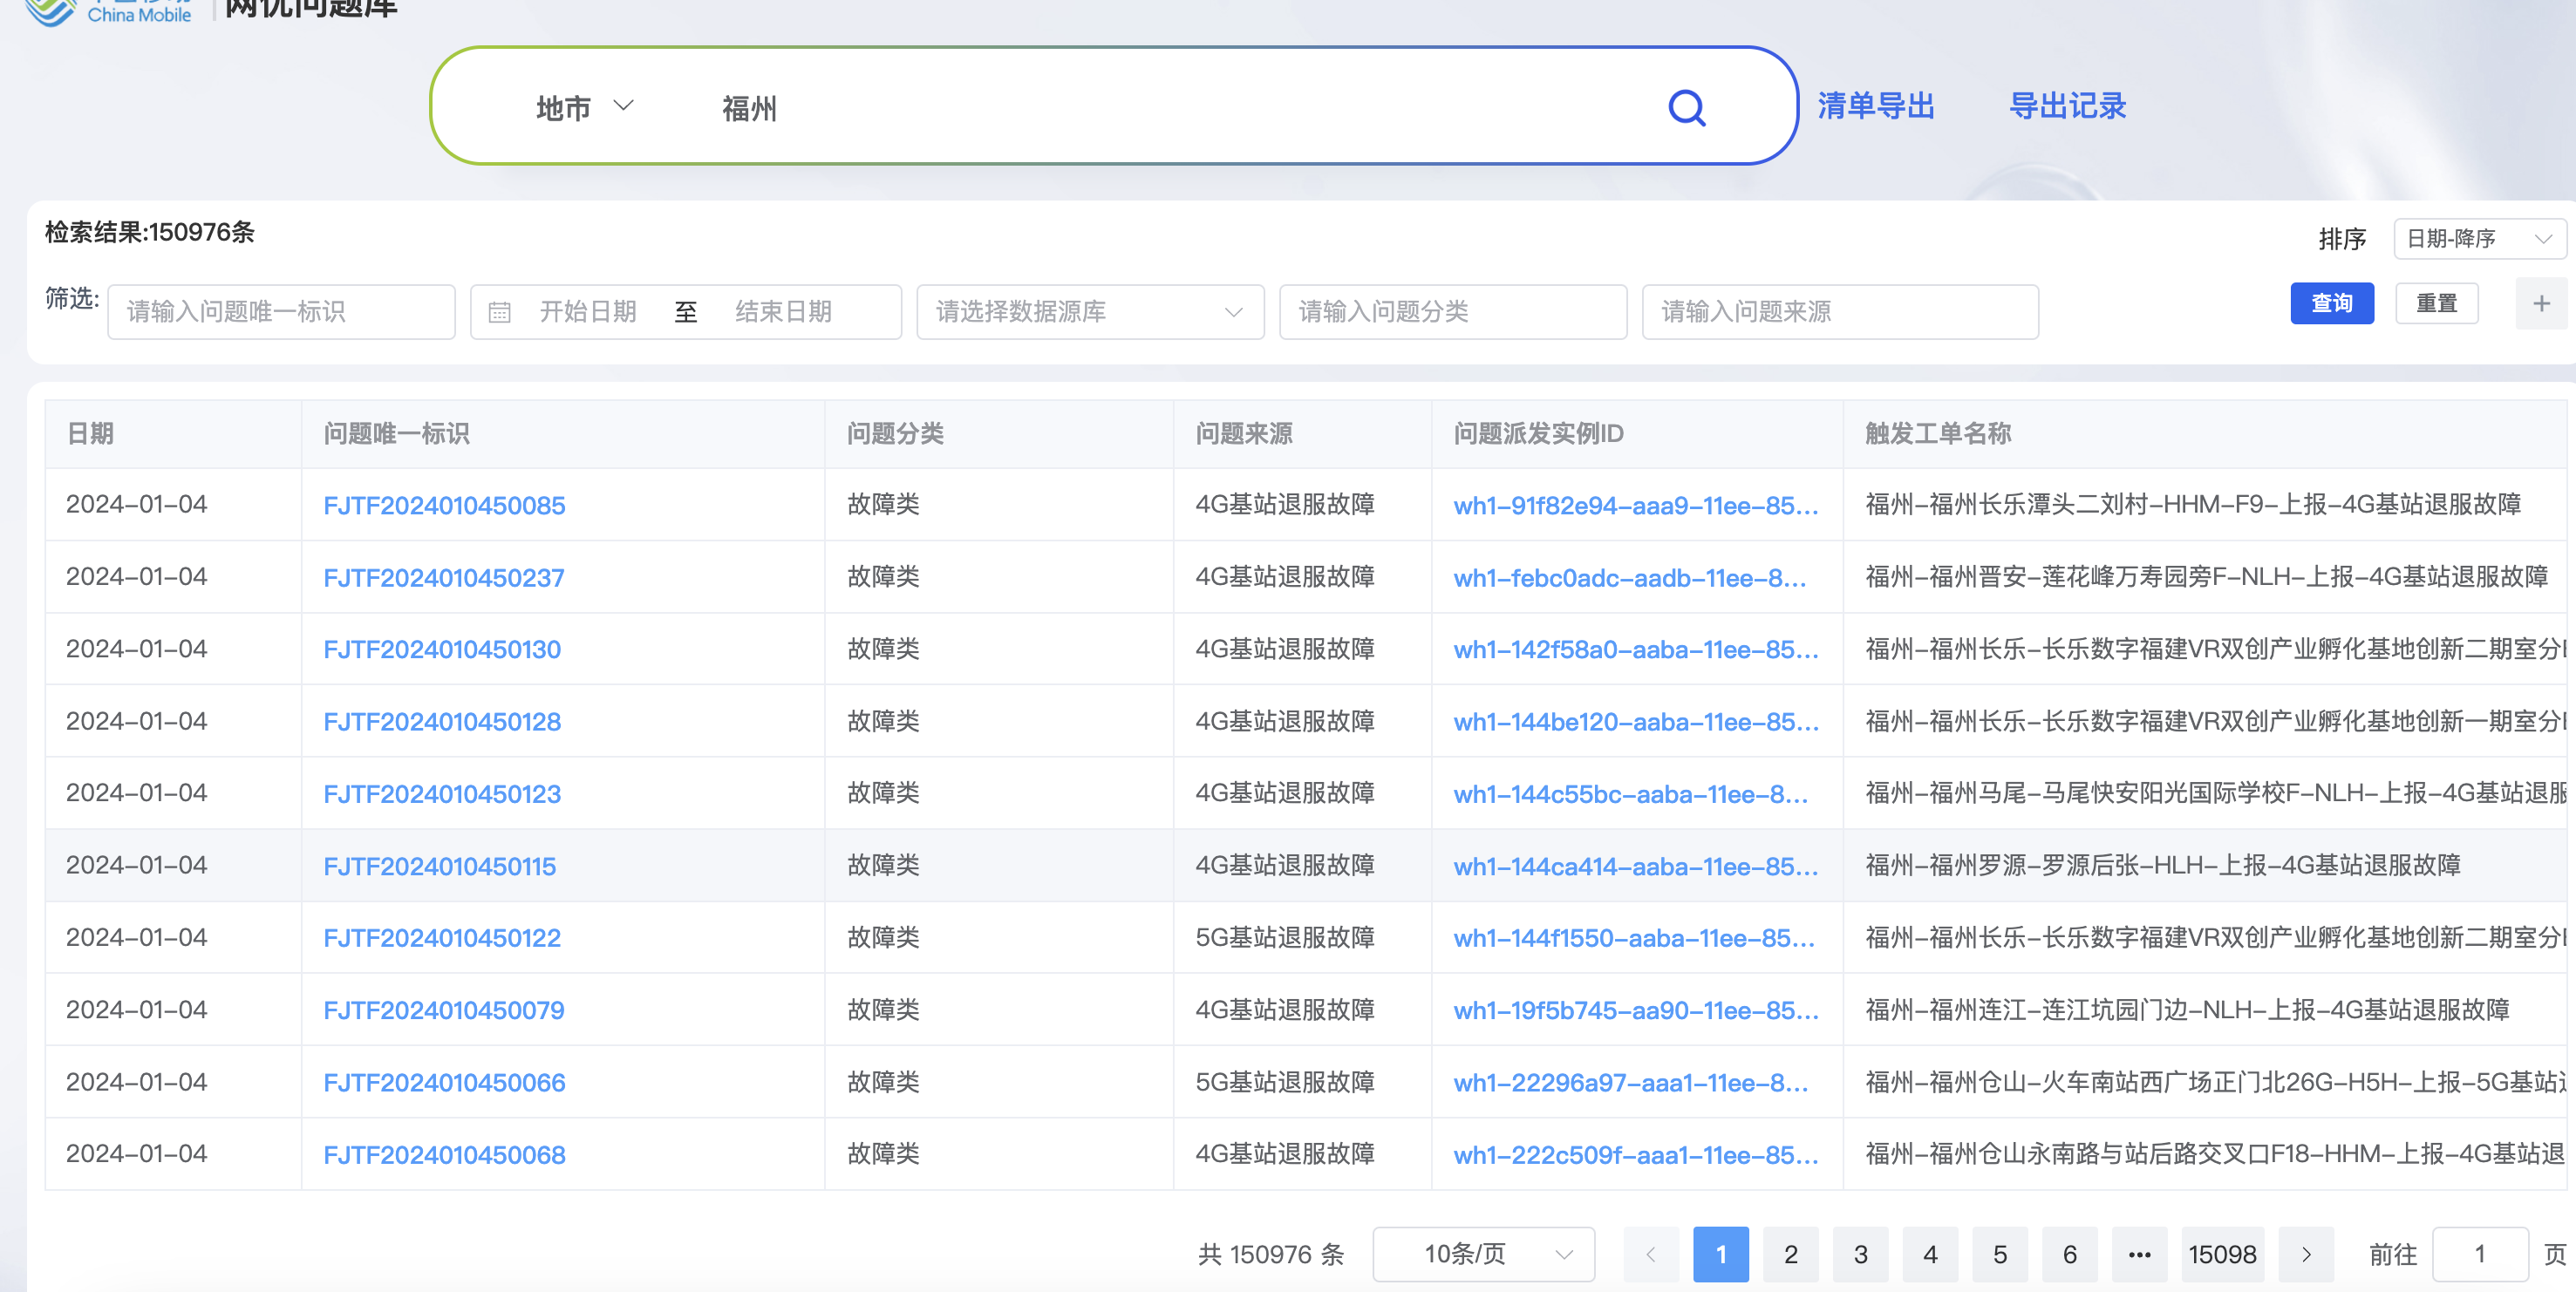Image resolution: width=2576 pixels, height=1292 pixels.
Task: Go to page 4
Action: [x=1930, y=1254]
